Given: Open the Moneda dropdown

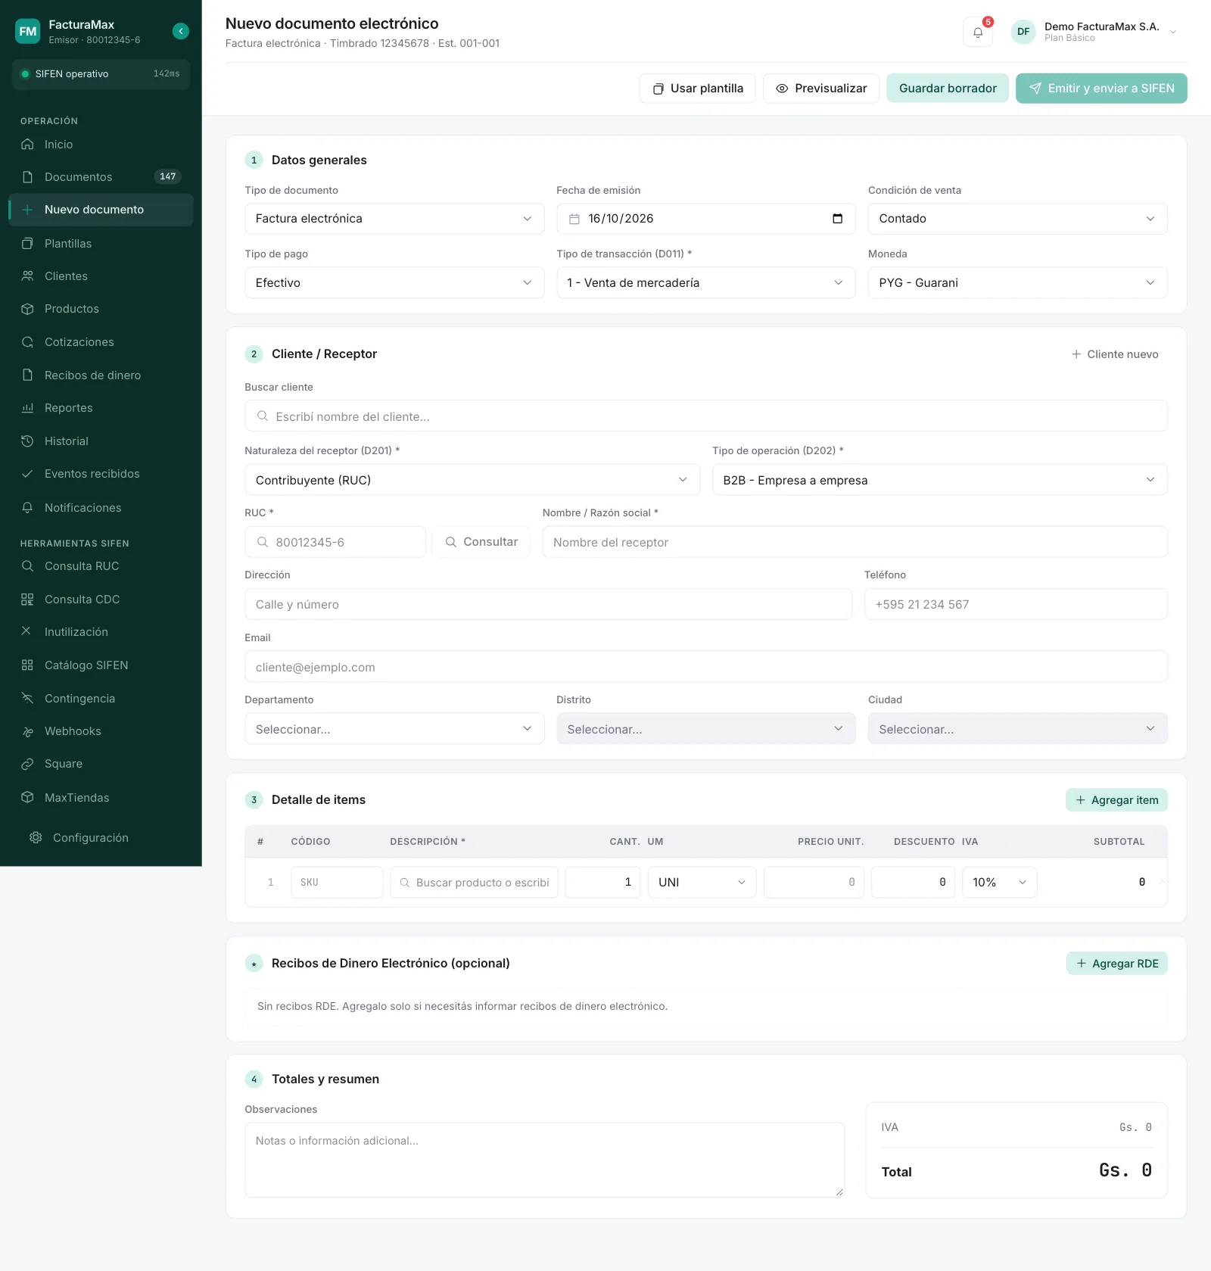Looking at the screenshot, I should 1017,283.
